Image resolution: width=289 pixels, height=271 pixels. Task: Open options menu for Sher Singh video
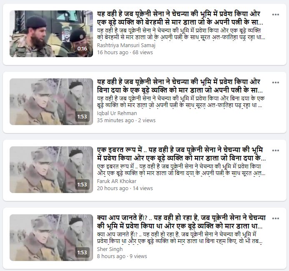click(275, 218)
